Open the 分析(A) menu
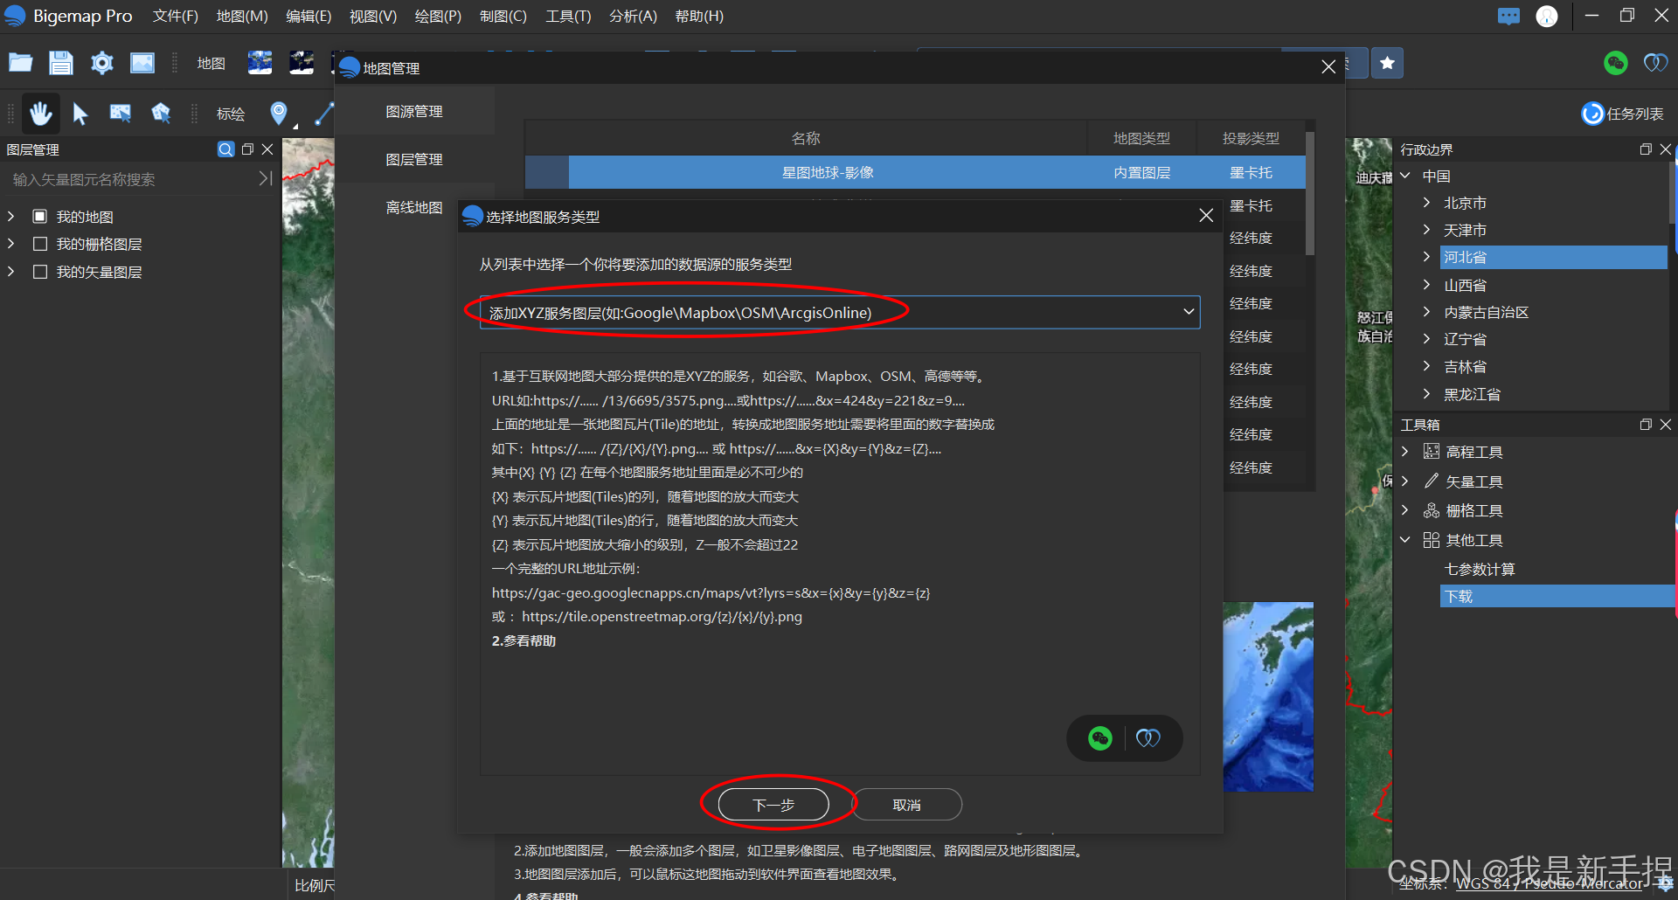The image size is (1678, 900). point(633,16)
